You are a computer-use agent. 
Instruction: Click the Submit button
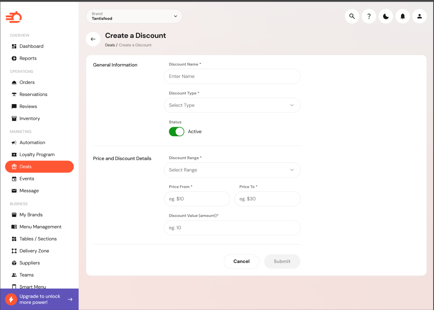point(282,261)
